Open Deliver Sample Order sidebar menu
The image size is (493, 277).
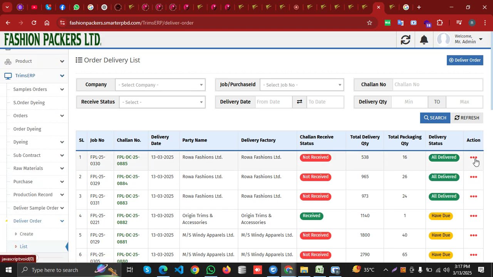36,208
